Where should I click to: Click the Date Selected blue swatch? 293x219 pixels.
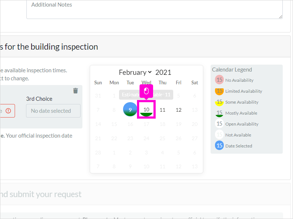(219, 146)
